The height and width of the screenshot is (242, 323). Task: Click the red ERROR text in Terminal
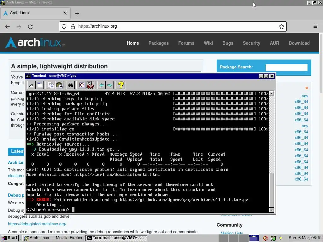click(x=43, y=199)
